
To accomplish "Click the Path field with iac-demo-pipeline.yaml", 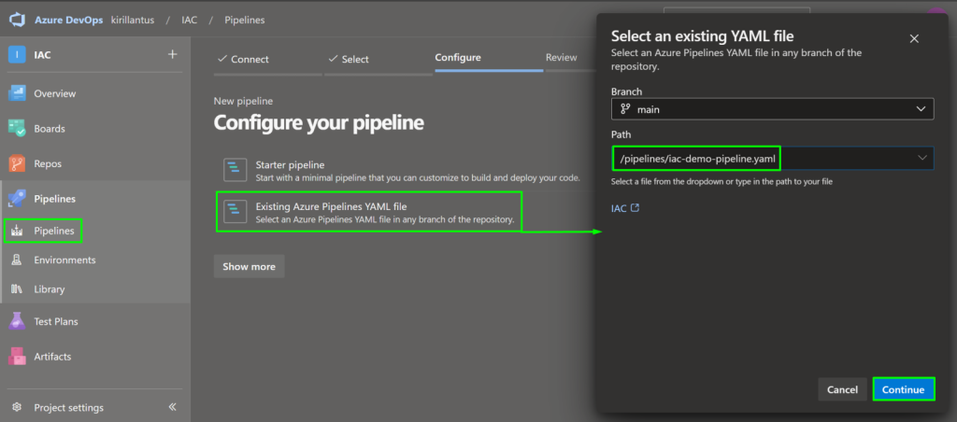I will coord(697,159).
